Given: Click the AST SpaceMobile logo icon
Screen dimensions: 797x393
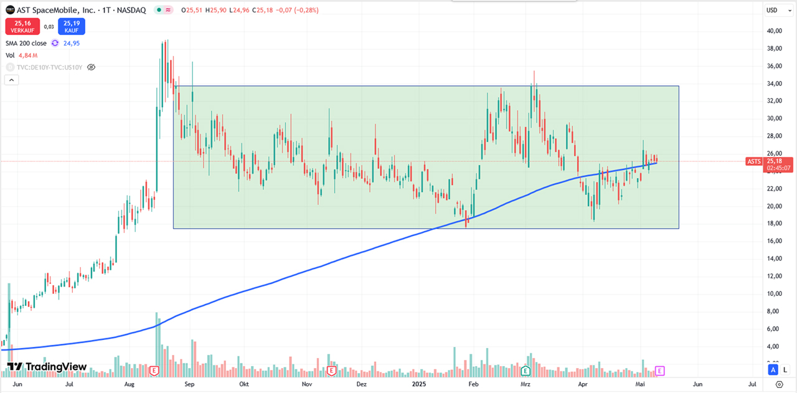Looking at the screenshot, I should coord(10,10).
